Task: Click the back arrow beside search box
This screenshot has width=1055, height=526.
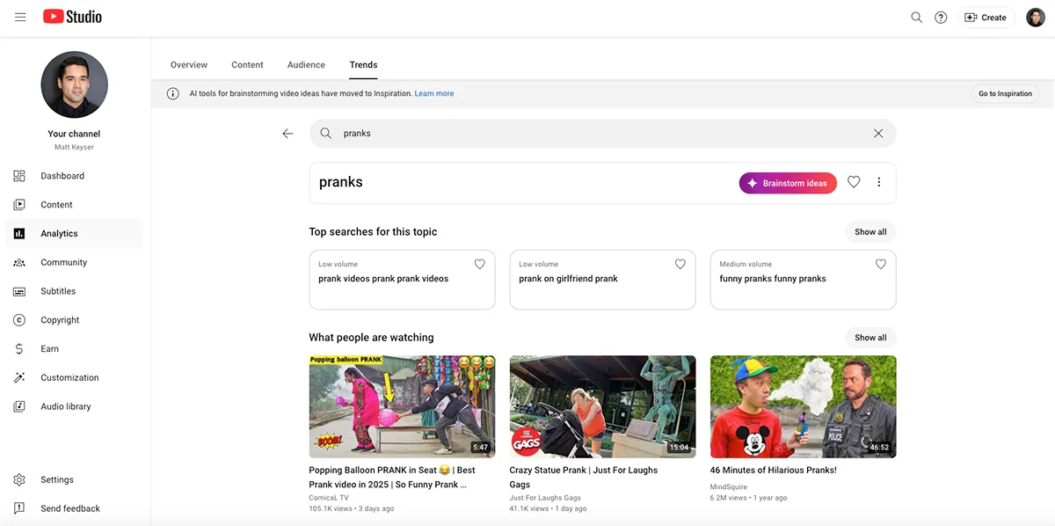Action: click(x=287, y=134)
